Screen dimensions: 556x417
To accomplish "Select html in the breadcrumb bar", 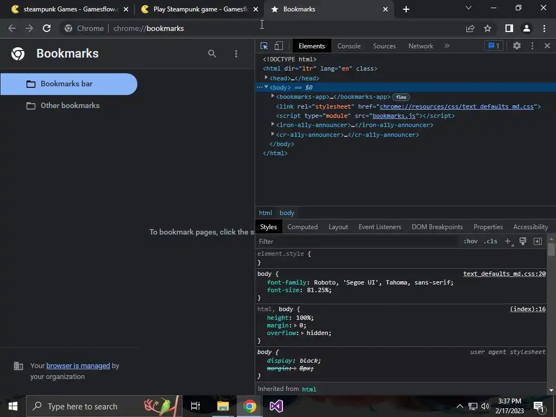I will tap(265, 213).
